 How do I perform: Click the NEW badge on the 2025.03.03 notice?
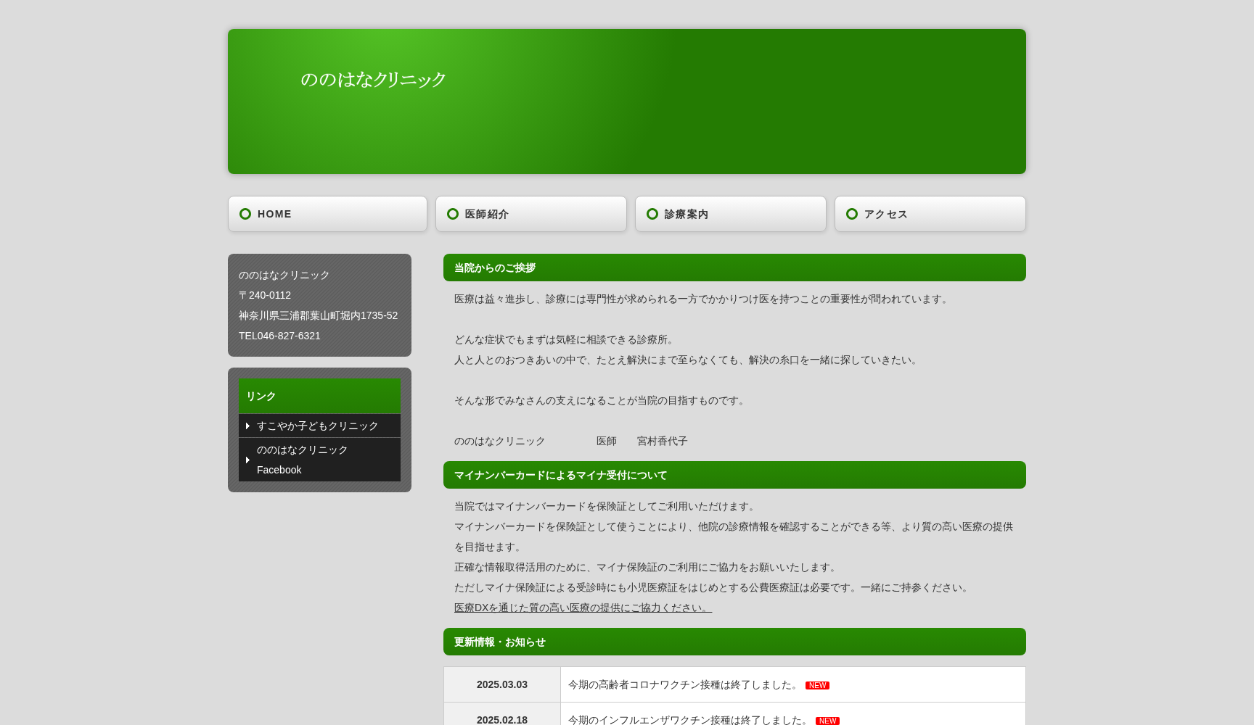tap(817, 685)
